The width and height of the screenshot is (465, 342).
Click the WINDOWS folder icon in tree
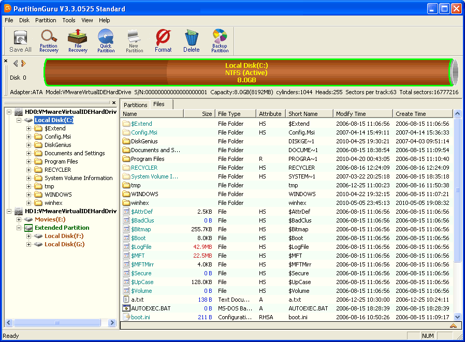pyautogui.click(x=38, y=195)
